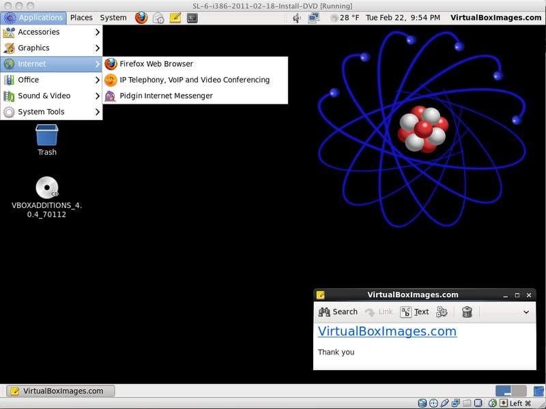Minimize the VirtualBoxImages.com note window
This screenshot has width=546, height=409.
[505, 295]
